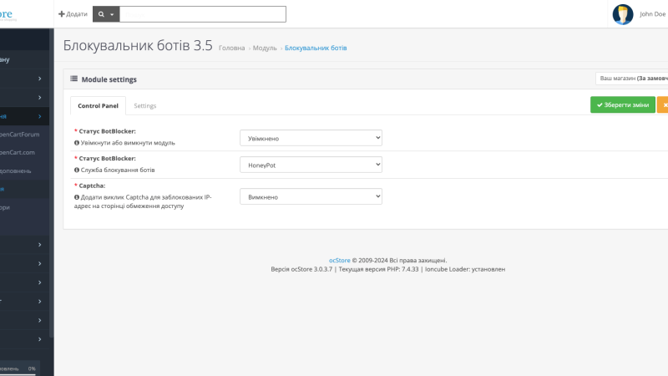The image size is (668, 376).
Task: Open the Captcha Вимкнено dropdown
Action: click(x=311, y=196)
